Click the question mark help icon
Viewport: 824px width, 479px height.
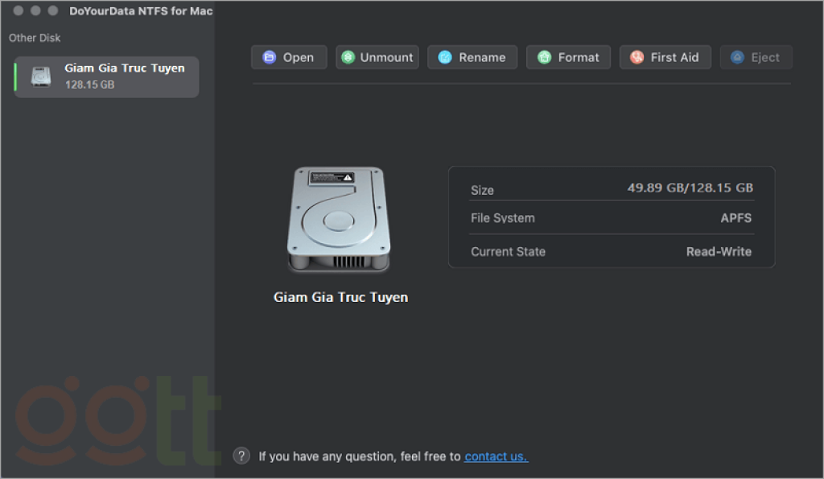(241, 456)
